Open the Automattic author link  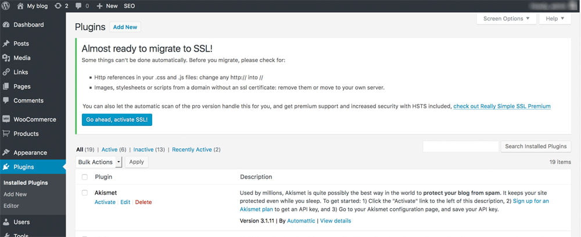301,221
